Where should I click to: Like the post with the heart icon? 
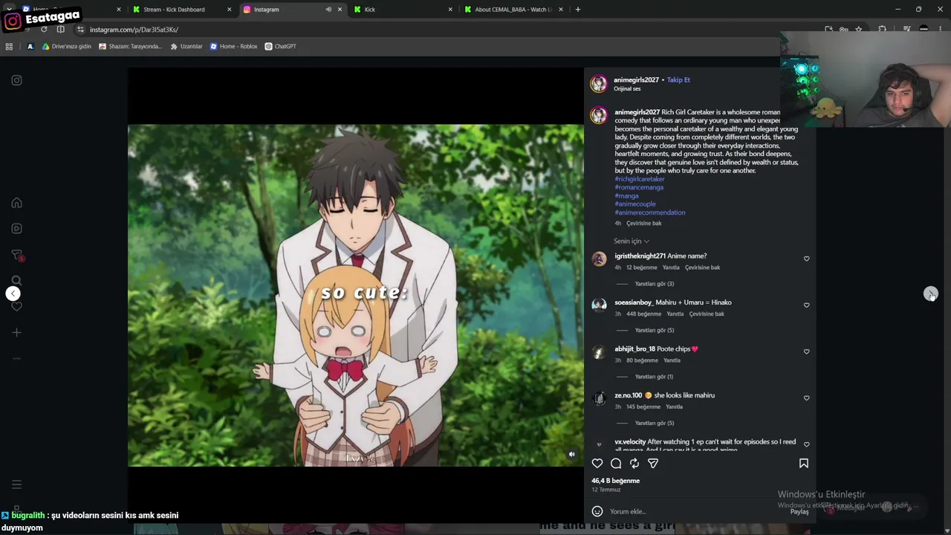(x=597, y=464)
